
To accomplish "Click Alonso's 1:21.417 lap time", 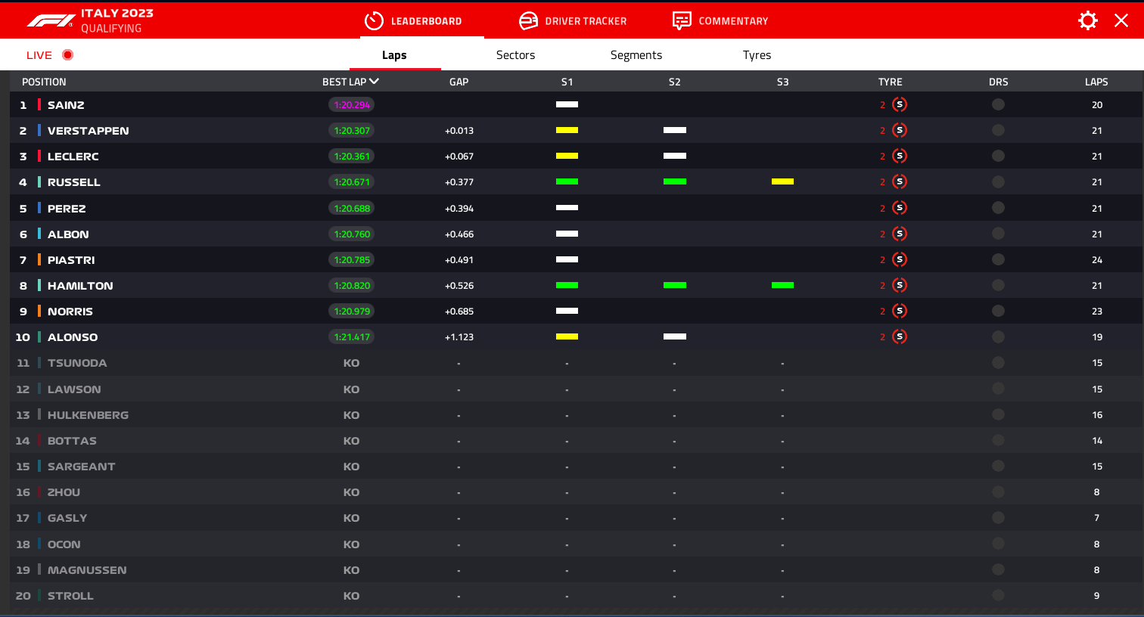I will [x=352, y=337].
